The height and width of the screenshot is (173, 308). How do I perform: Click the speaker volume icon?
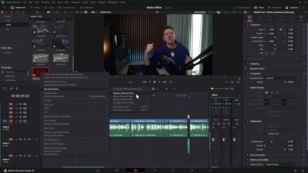click(212, 89)
